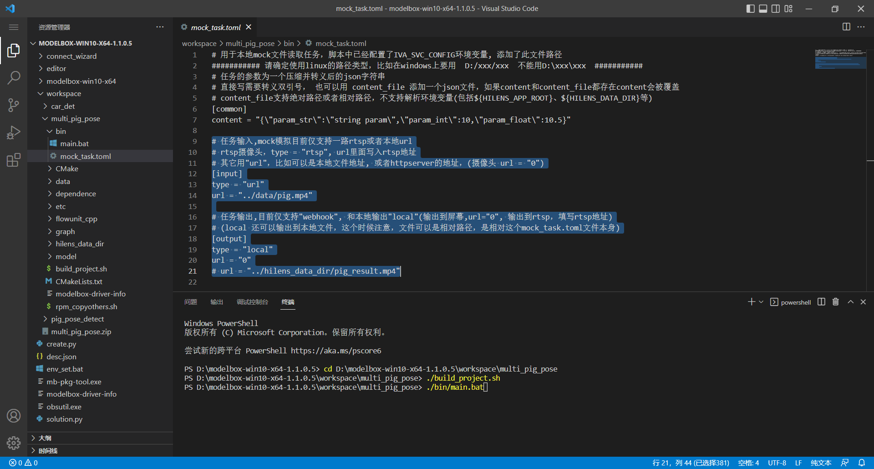Viewport: 874px width, 469px height.
Task: Click the feedback icon in status bar
Action: click(845, 463)
